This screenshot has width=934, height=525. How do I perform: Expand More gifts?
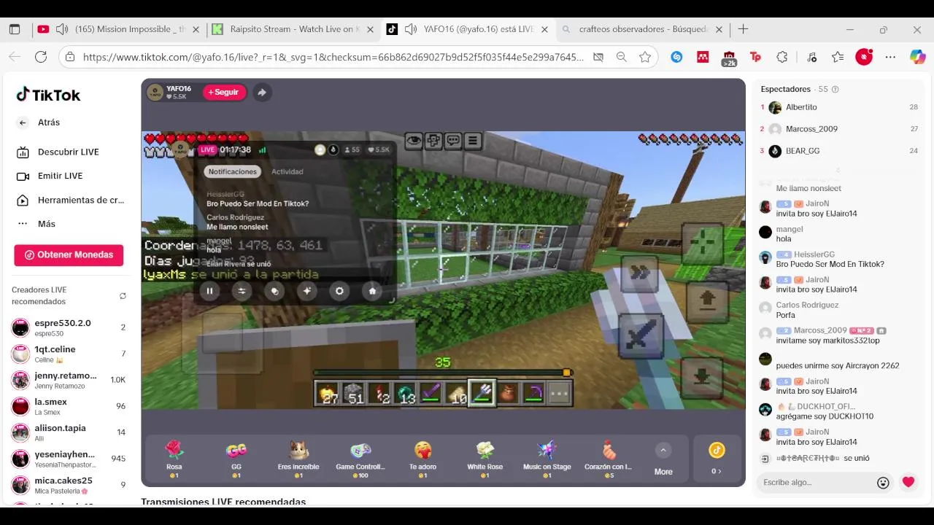[663, 459]
